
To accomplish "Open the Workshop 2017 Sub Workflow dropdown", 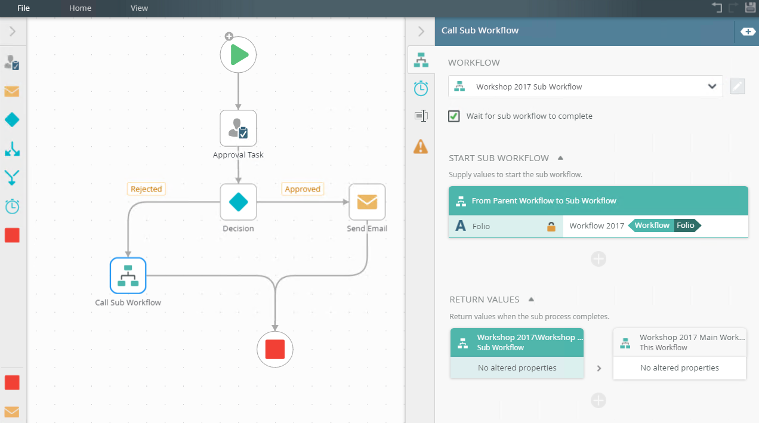I will point(585,87).
